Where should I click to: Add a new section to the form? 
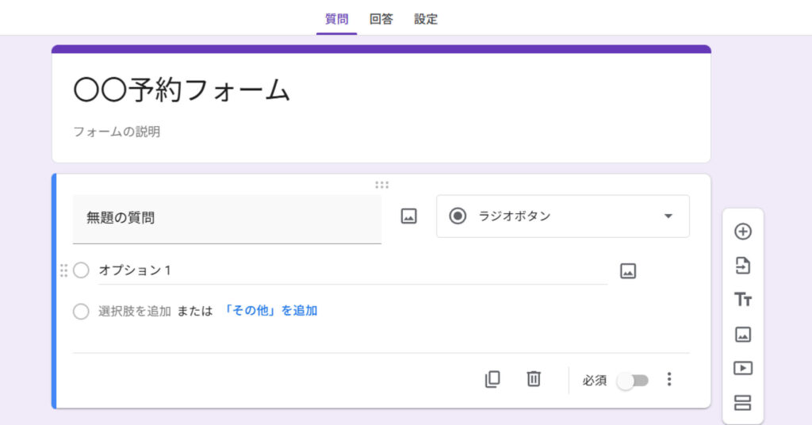tap(742, 403)
